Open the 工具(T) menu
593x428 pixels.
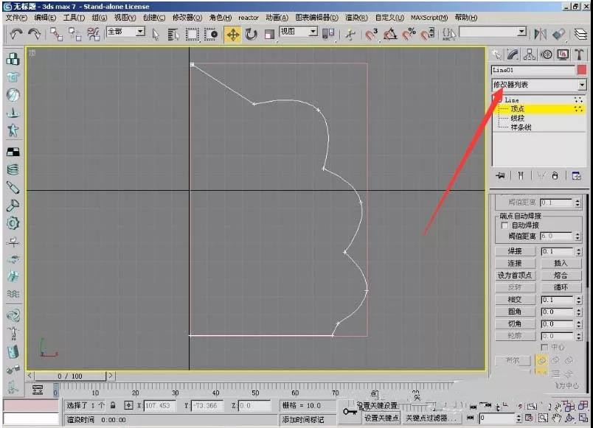[74, 18]
